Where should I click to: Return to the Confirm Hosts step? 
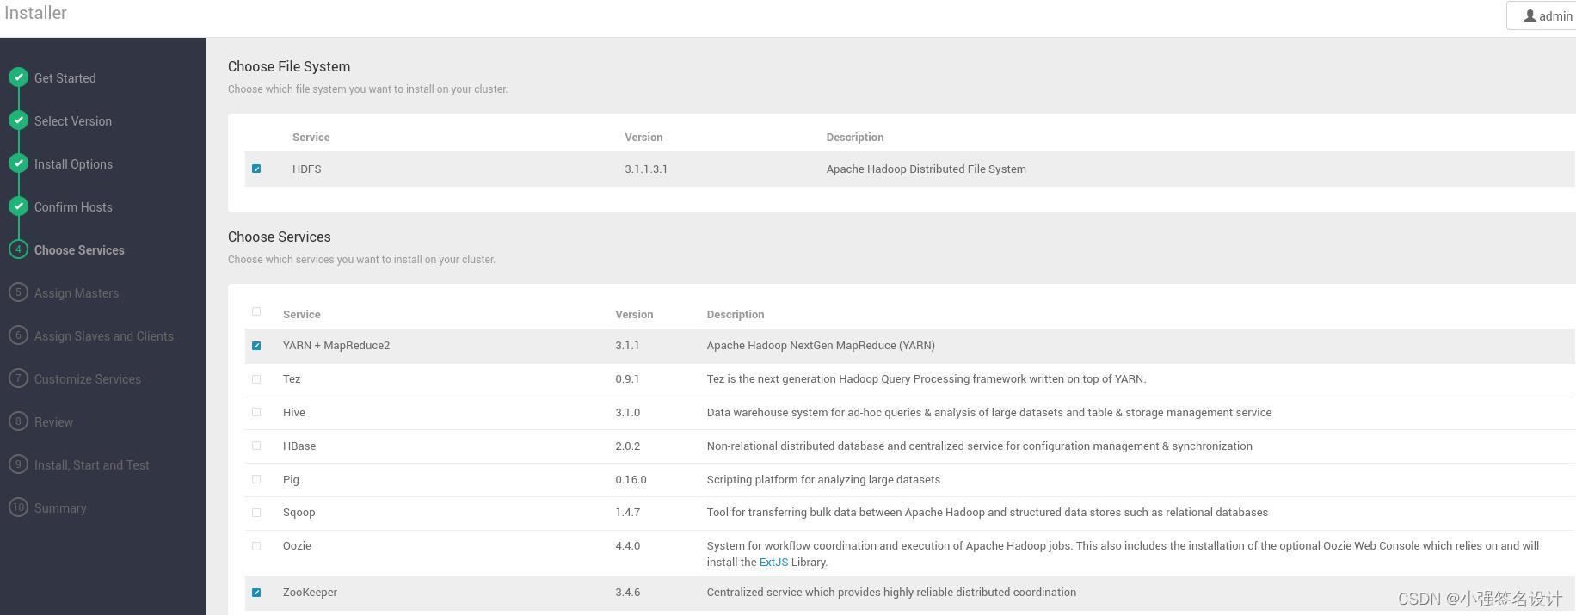point(73,207)
